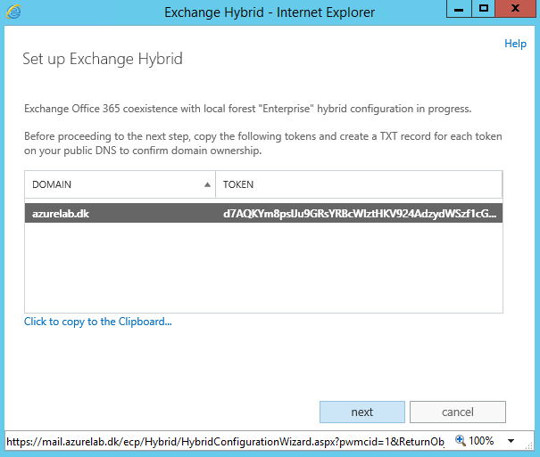The width and height of the screenshot is (540, 457).
Task: Click the window resize grip icon
Action: [x=528, y=445]
